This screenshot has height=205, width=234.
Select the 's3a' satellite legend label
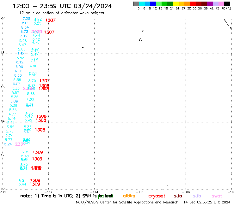[x=178, y=196]
